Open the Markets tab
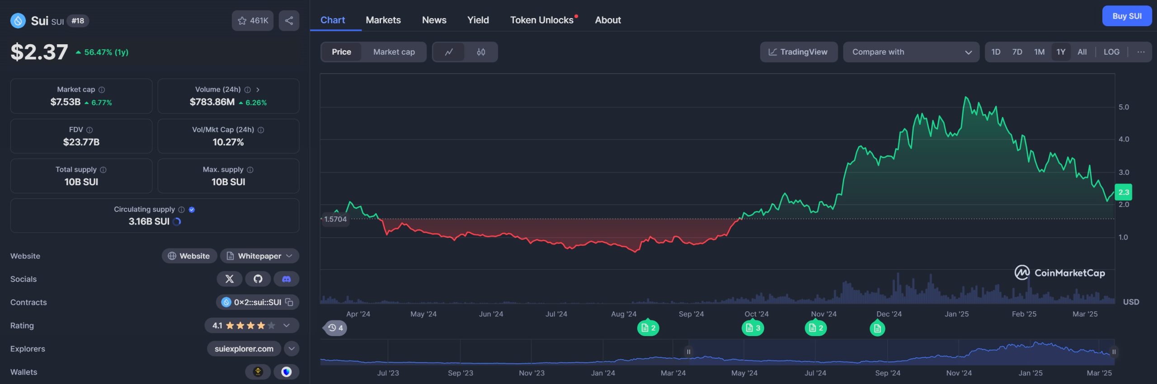The image size is (1157, 384). (383, 20)
